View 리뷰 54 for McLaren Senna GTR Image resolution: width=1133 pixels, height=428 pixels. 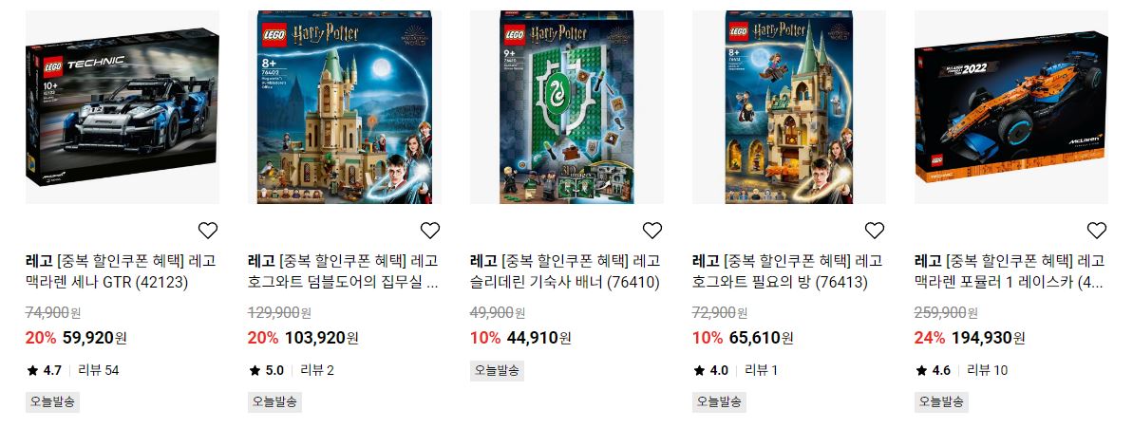[x=98, y=370]
